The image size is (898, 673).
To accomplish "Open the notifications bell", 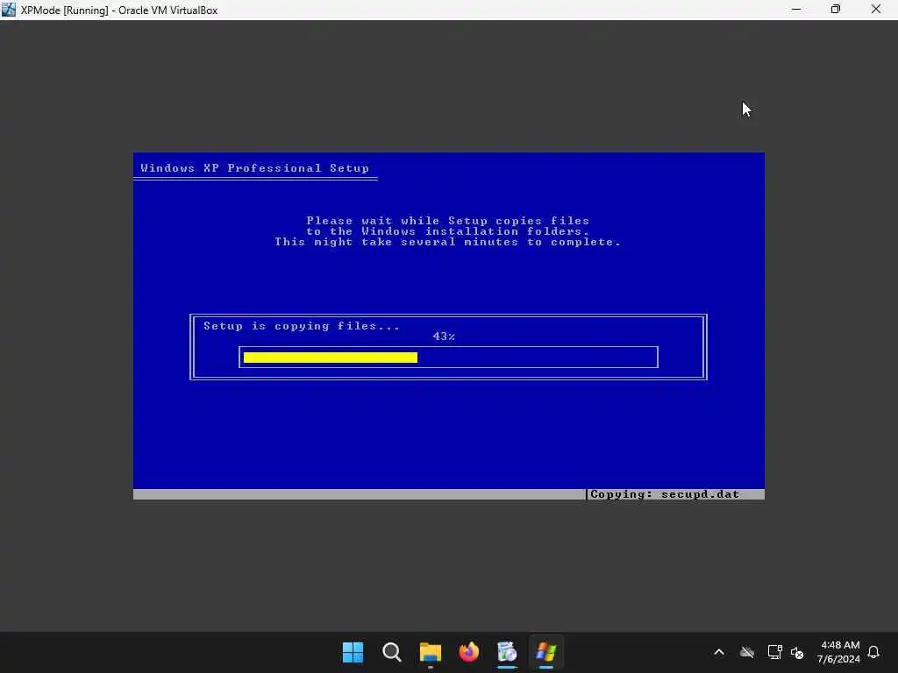I will point(874,652).
